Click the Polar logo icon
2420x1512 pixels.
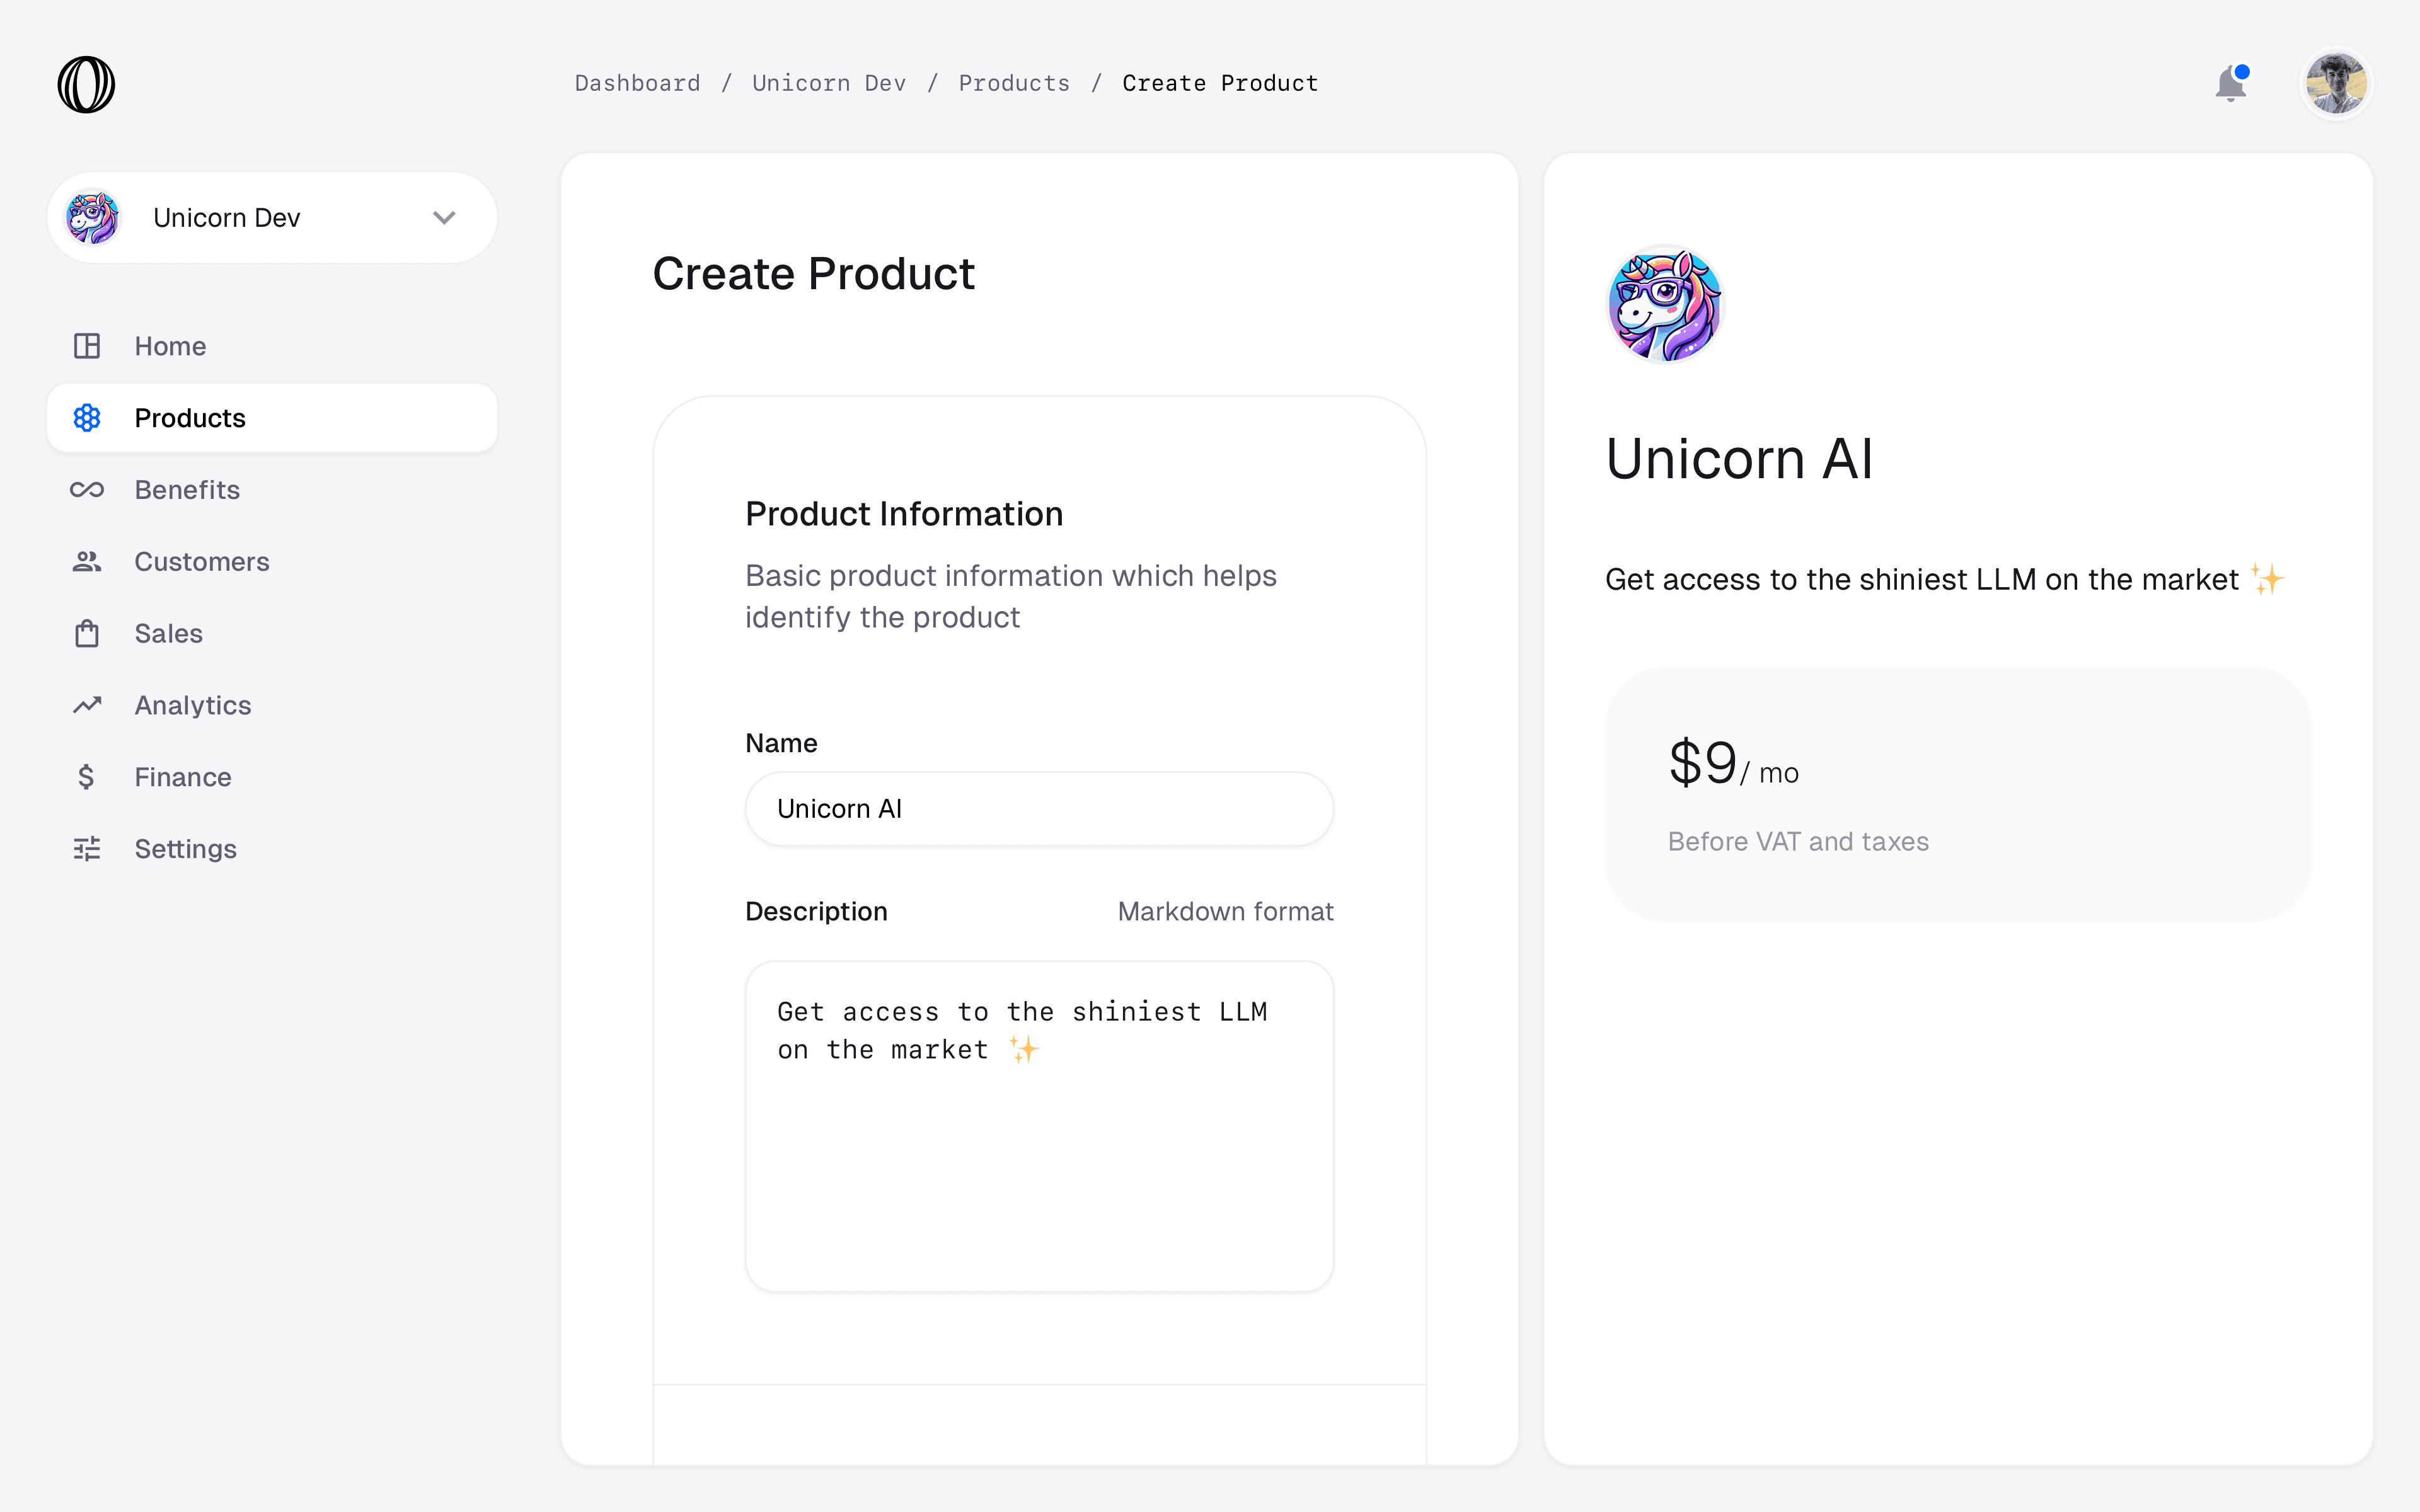(86, 84)
